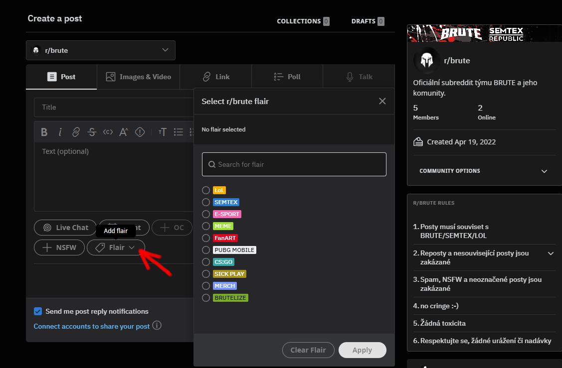Click the 'No flair selected' text

pyautogui.click(x=223, y=129)
